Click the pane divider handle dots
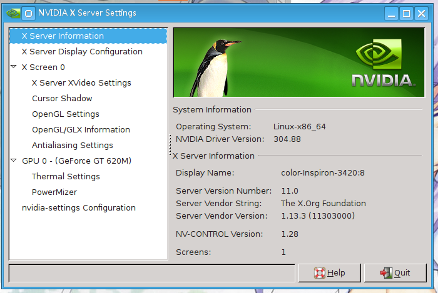The width and height of the screenshot is (438, 293). click(170, 145)
